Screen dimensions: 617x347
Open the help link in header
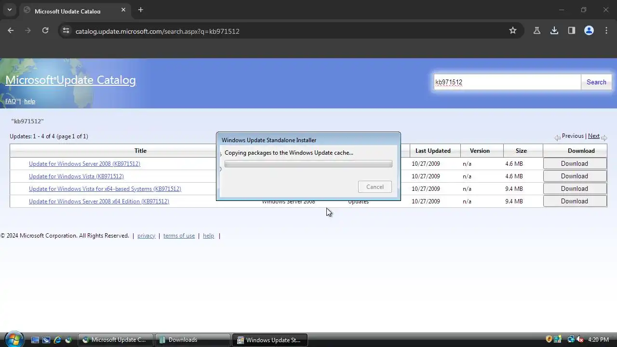29,101
